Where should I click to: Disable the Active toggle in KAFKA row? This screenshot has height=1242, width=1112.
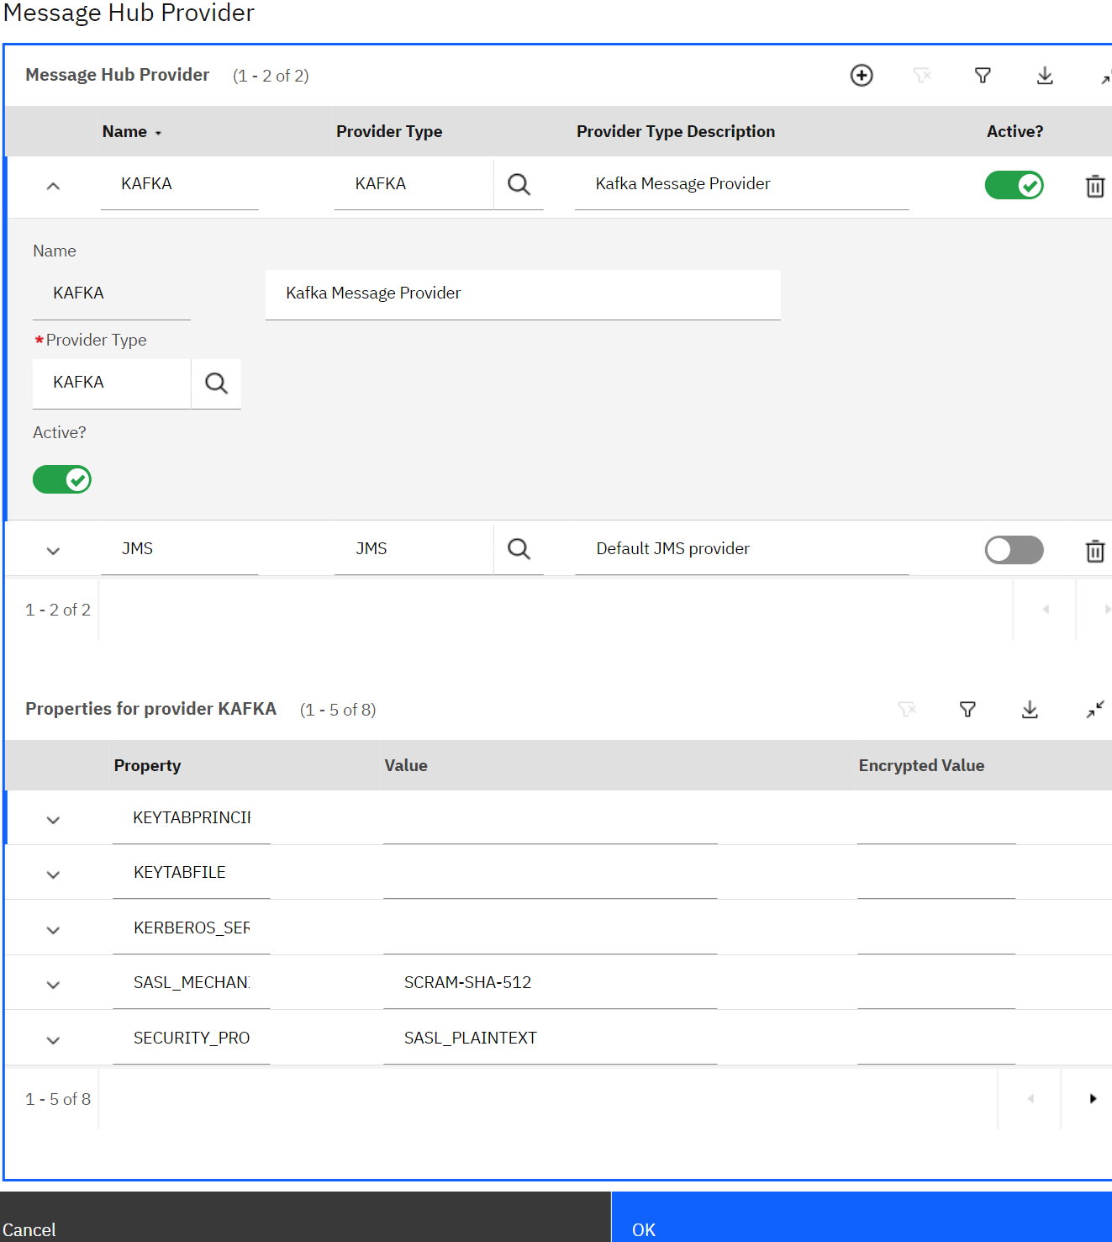(x=1014, y=185)
